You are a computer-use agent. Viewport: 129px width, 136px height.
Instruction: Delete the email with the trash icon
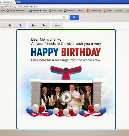tap(20, 25)
